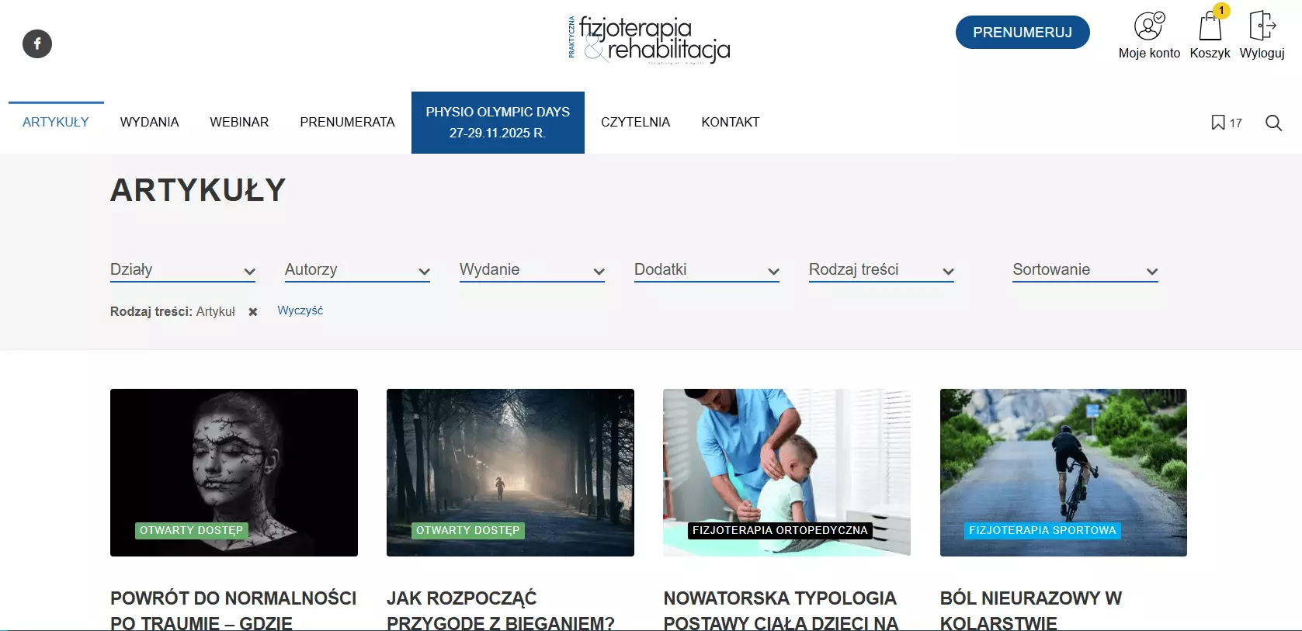
Task: Open the child posture therapy thumbnail
Action: [x=786, y=472]
